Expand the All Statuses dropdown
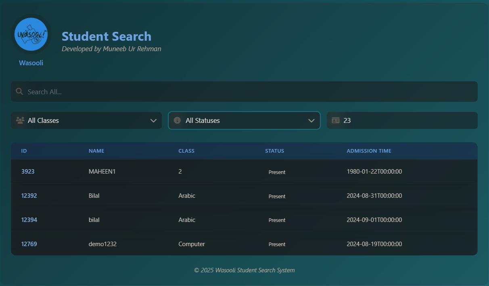Screen dimensions: 489x286 [244, 120]
